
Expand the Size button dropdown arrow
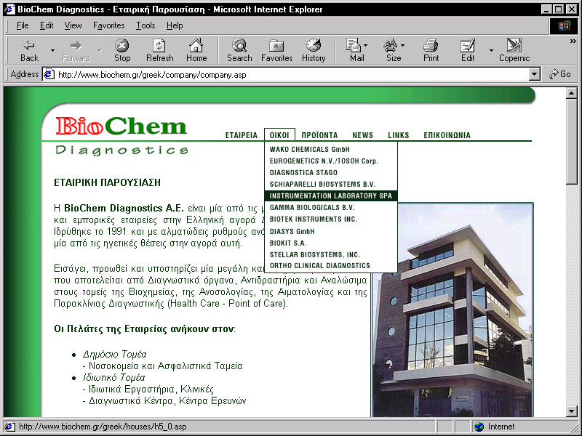[403, 45]
